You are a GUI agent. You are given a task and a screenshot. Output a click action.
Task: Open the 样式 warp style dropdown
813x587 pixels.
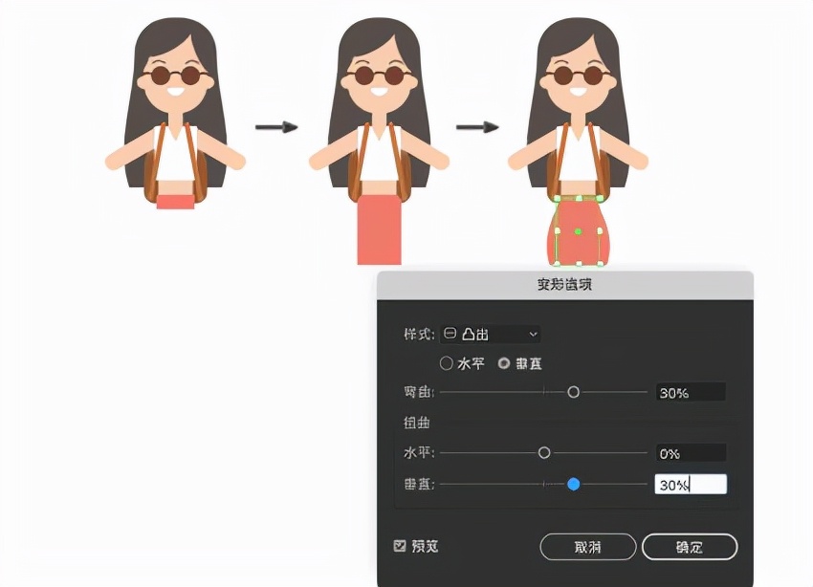(x=534, y=335)
